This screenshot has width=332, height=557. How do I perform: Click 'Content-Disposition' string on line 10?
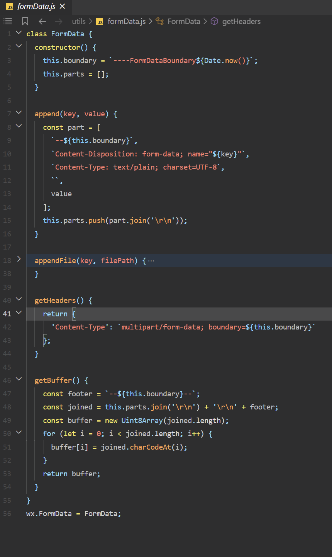click(x=95, y=154)
